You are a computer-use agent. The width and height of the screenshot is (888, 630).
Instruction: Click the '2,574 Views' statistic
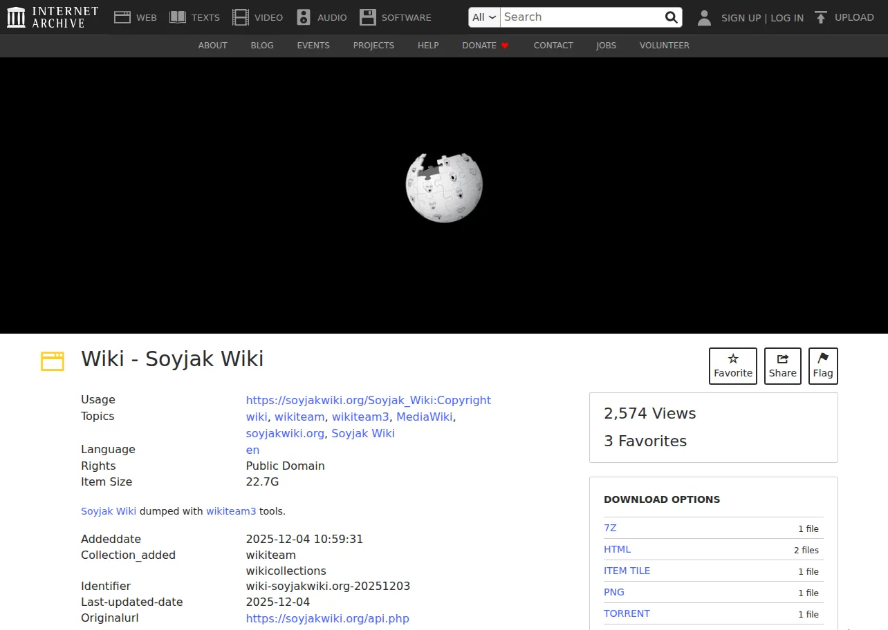point(650,414)
